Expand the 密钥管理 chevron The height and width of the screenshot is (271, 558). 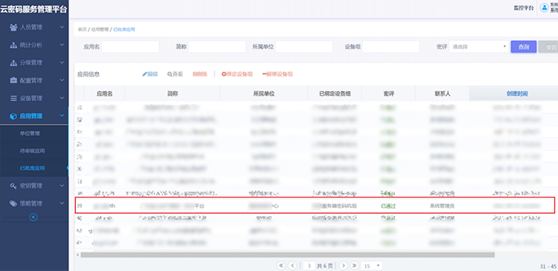62,186
